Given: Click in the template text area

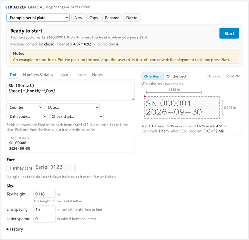Looking at the screenshot, I should (x=70, y=91).
